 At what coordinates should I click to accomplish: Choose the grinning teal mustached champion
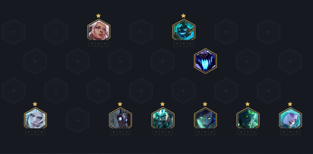click(x=163, y=119)
